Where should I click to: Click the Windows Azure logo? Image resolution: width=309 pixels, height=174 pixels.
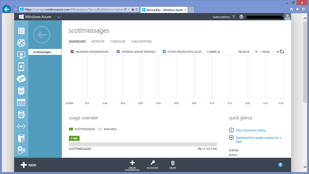click(35, 17)
